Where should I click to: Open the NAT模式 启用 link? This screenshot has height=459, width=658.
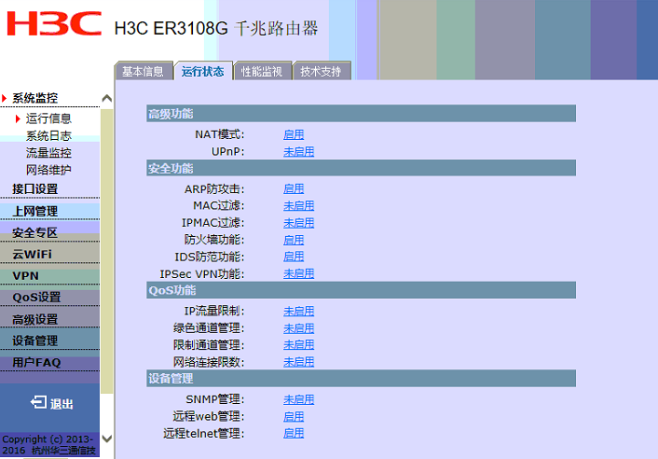pos(294,134)
